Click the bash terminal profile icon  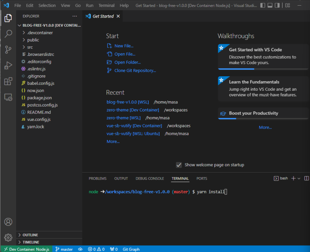(x=276, y=179)
